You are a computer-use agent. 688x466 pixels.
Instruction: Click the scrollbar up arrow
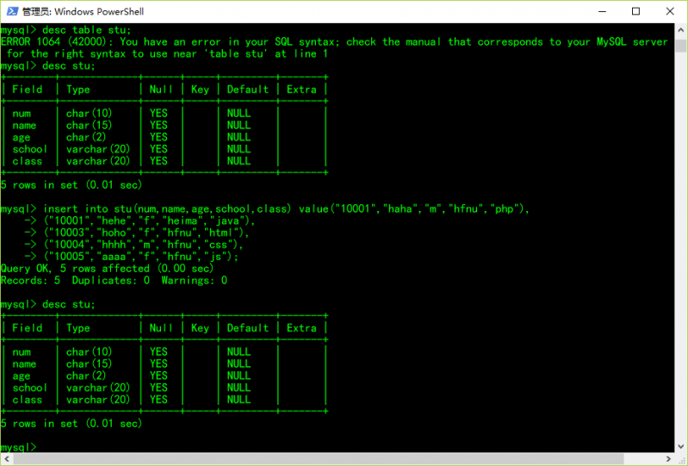pyautogui.click(x=681, y=30)
